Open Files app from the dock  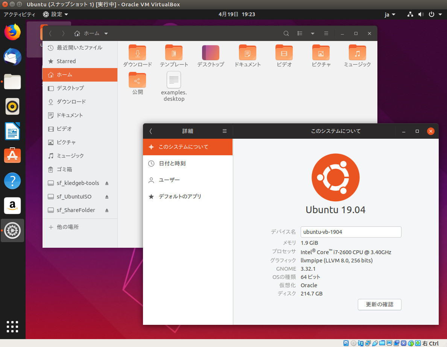pyautogui.click(x=12, y=82)
